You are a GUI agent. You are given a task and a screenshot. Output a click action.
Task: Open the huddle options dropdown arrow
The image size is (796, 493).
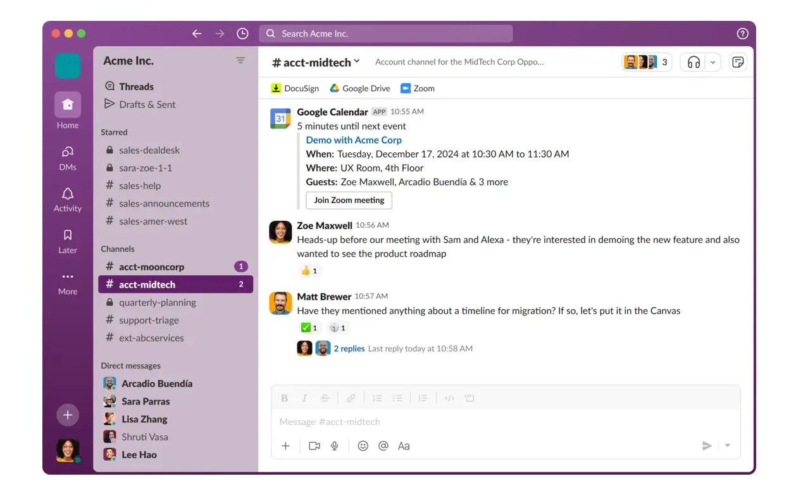tap(713, 62)
